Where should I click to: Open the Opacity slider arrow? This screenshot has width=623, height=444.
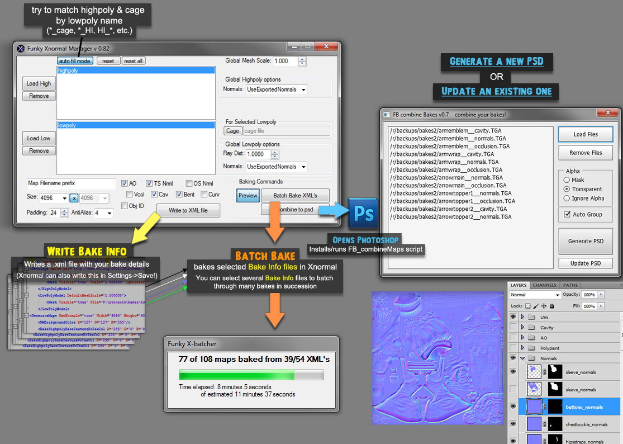601,295
